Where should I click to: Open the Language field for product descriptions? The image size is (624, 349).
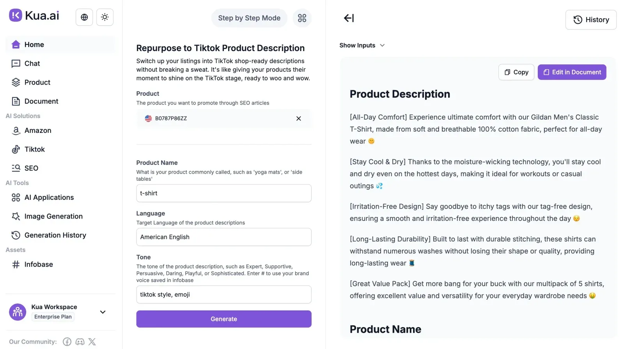(x=223, y=237)
